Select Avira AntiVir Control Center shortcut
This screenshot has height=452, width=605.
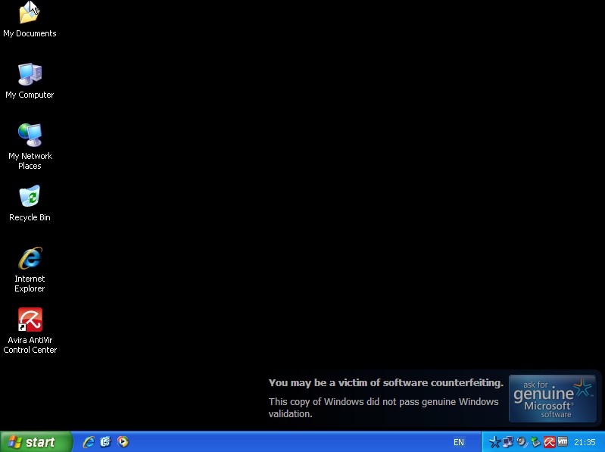pyautogui.click(x=30, y=331)
